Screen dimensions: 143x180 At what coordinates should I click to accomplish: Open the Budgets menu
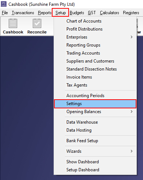pos(77,13)
